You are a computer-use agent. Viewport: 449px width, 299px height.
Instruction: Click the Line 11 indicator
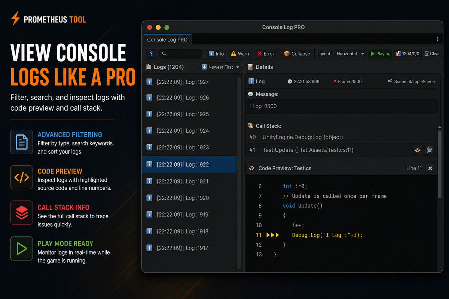(x=414, y=168)
